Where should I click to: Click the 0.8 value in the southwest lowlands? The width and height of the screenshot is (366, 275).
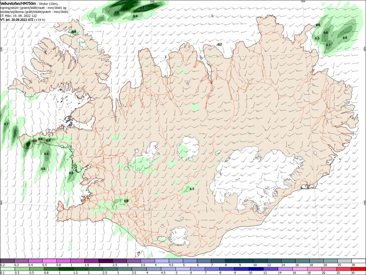(x=126, y=201)
